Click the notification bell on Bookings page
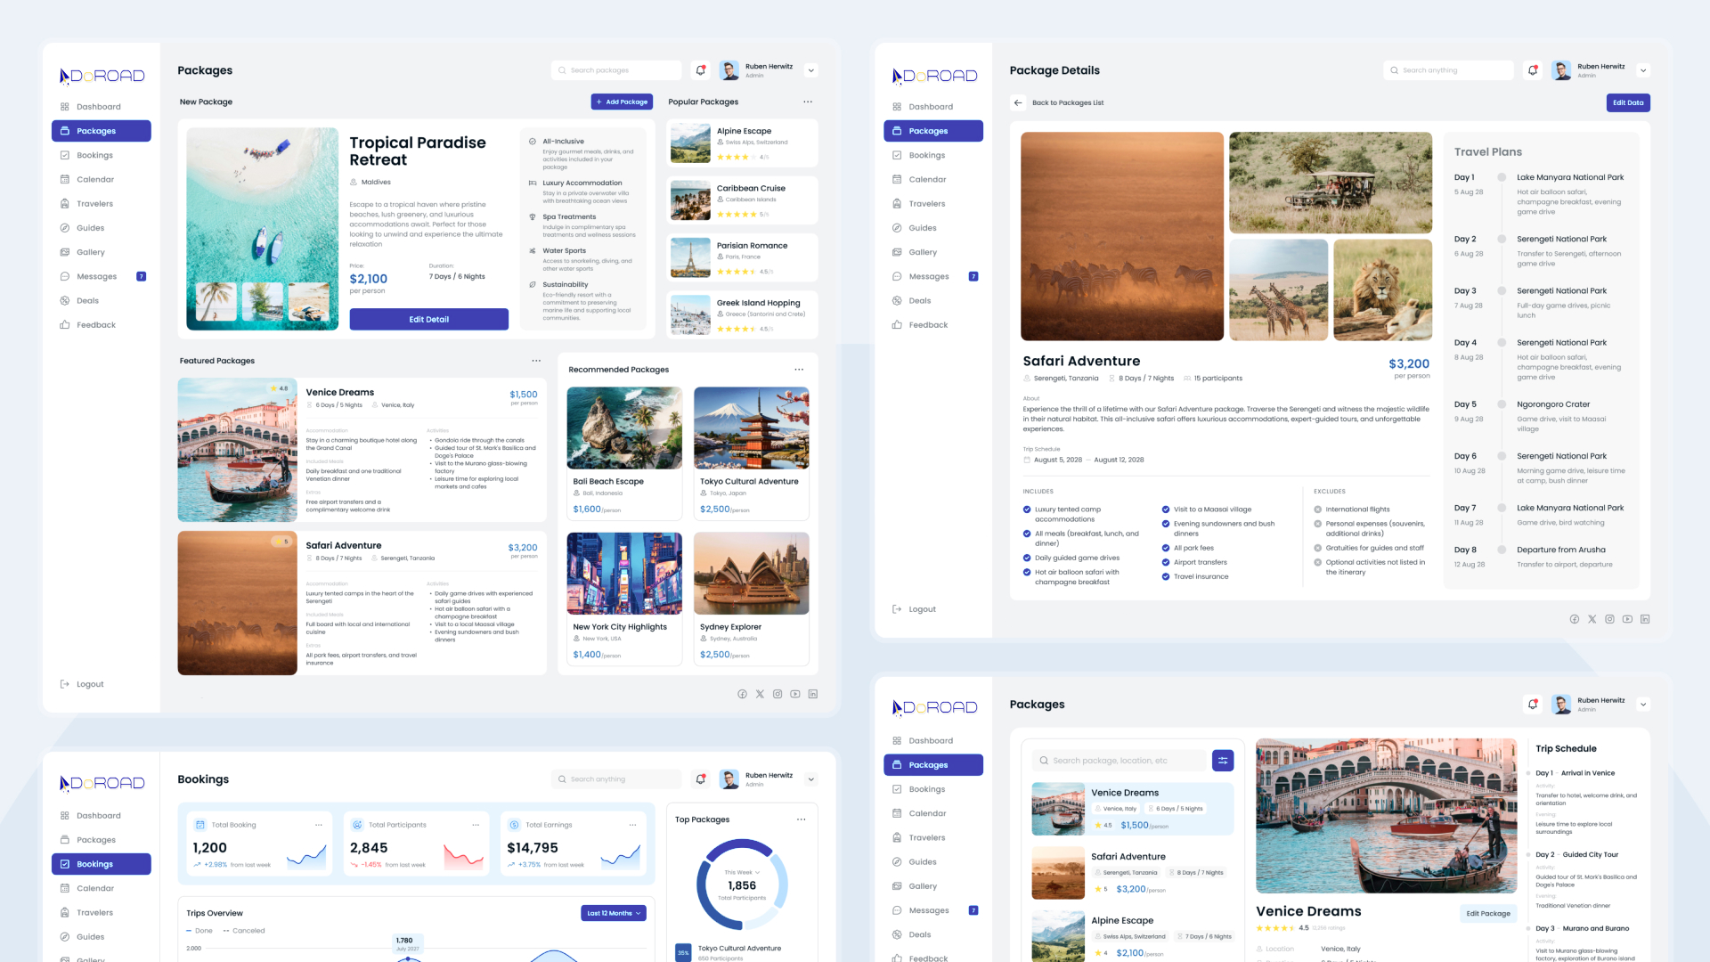The image size is (1710, 962). [x=701, y=779]
